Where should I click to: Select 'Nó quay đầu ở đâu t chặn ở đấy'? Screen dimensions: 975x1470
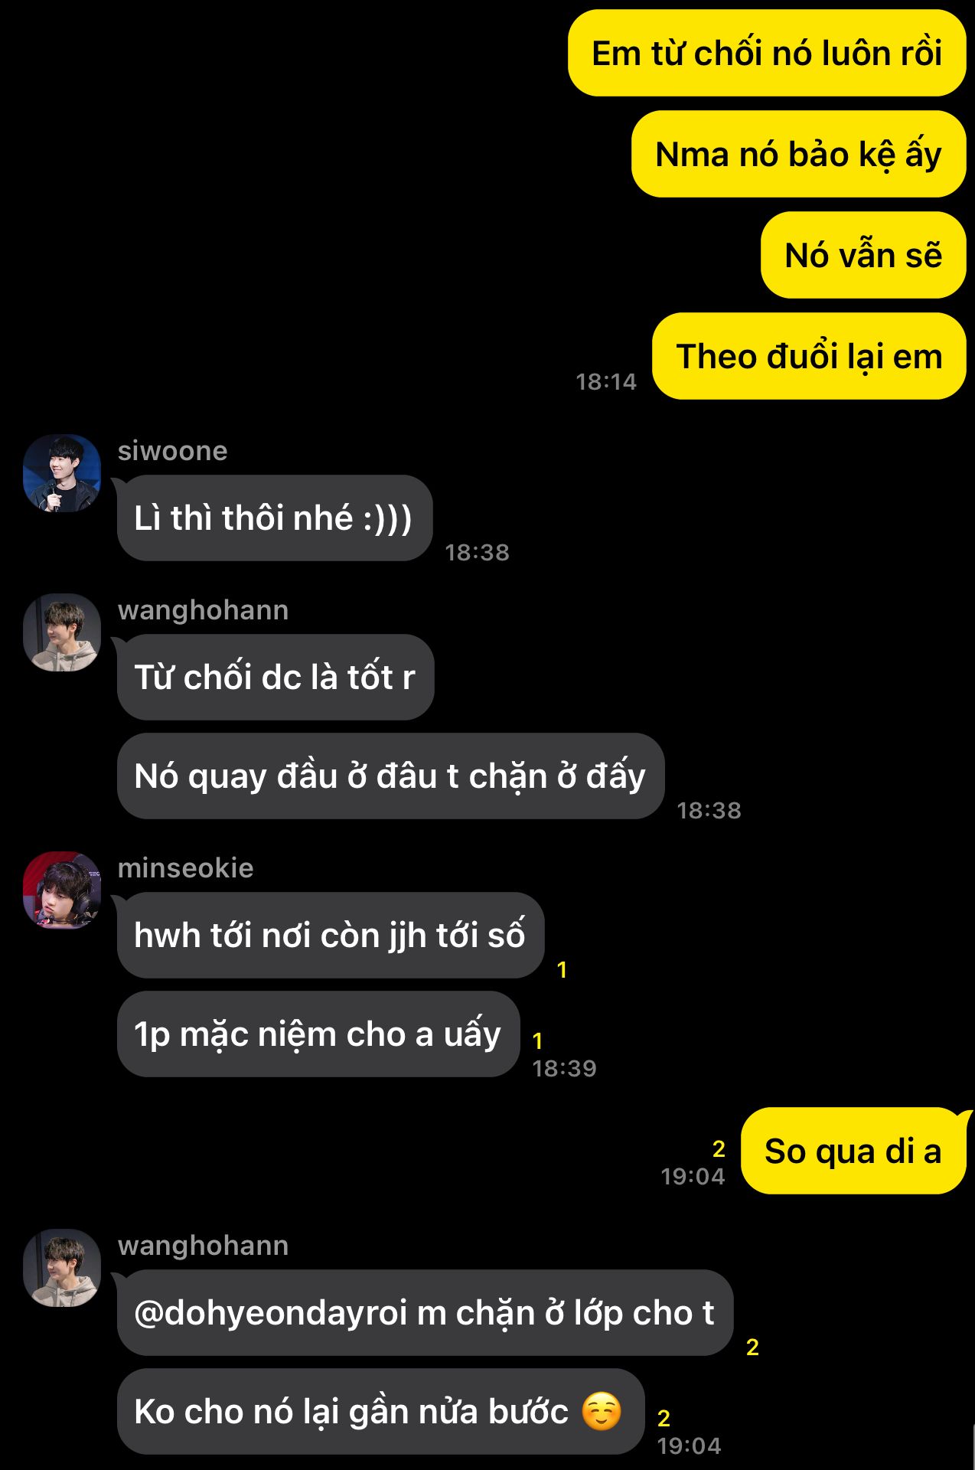coord(390,776)
